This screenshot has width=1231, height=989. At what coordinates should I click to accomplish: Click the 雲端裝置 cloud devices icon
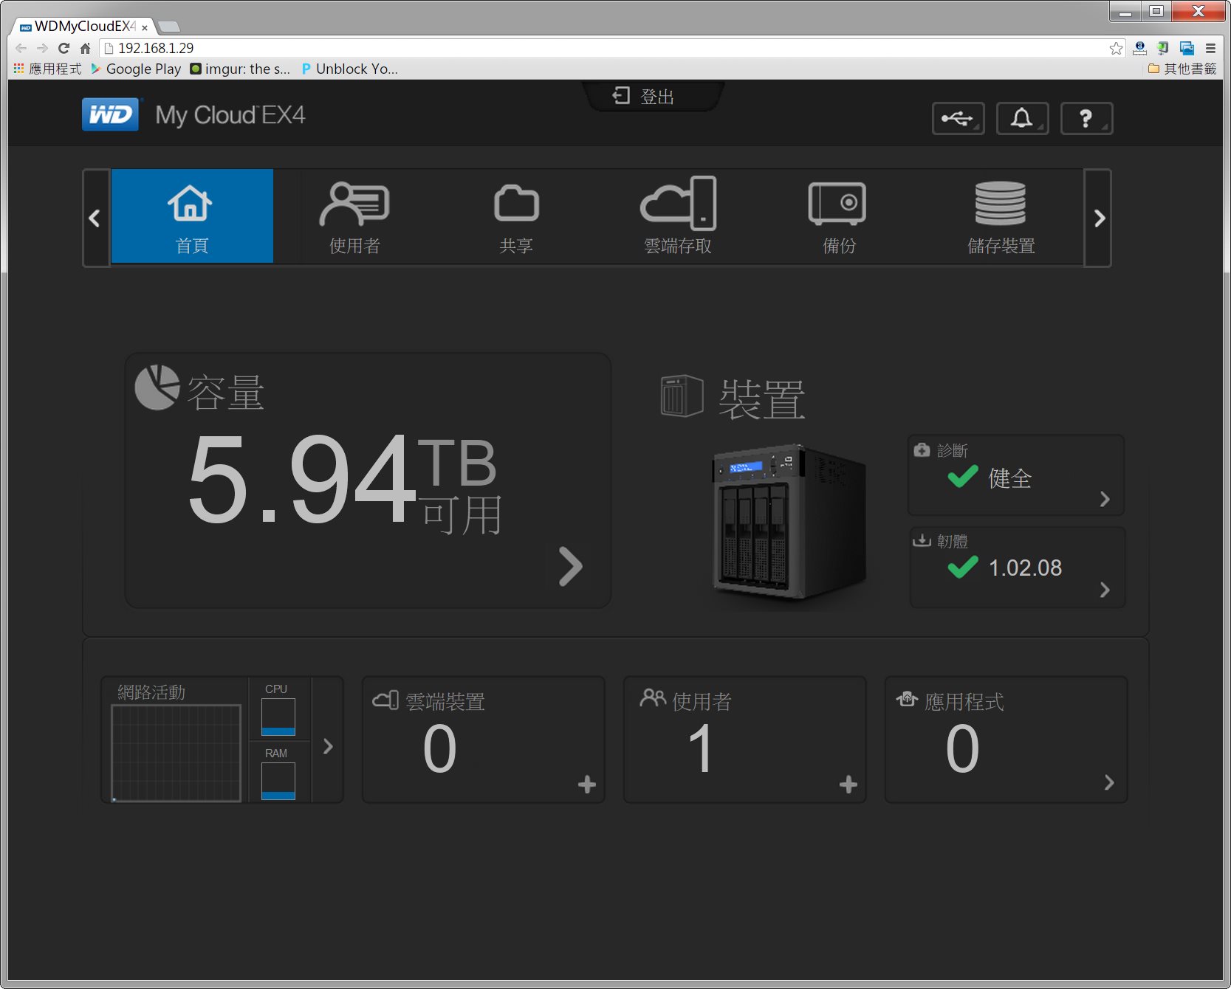click(385, 699)
